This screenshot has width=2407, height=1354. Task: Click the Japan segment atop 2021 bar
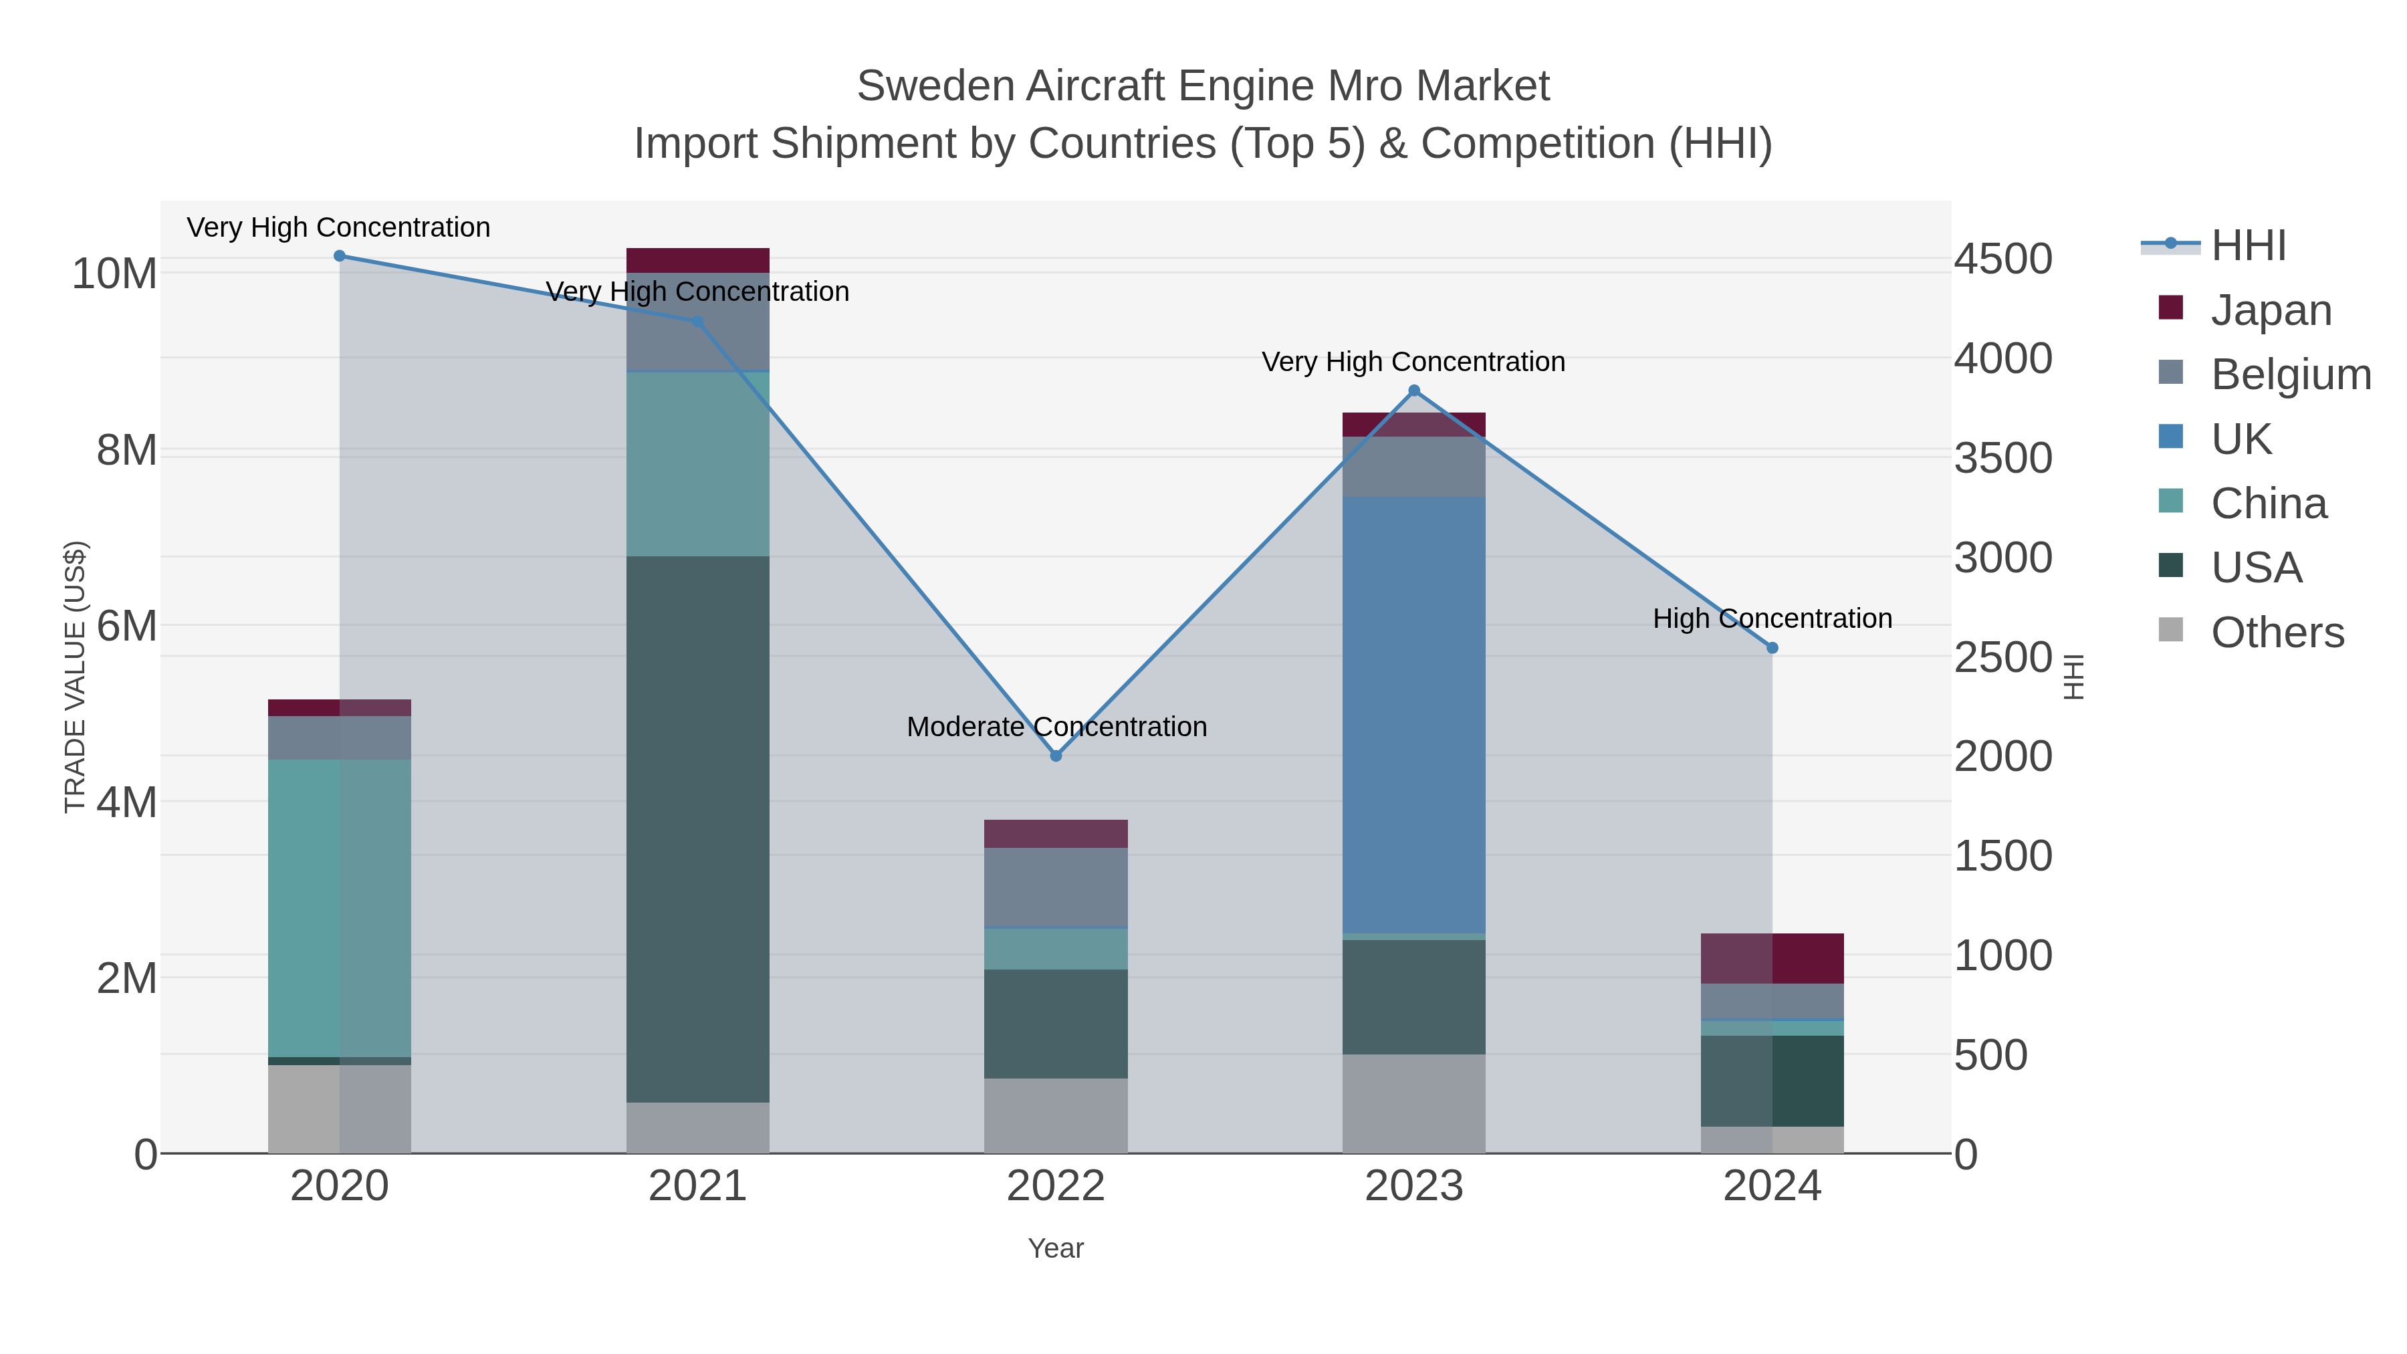click(697, 261)
